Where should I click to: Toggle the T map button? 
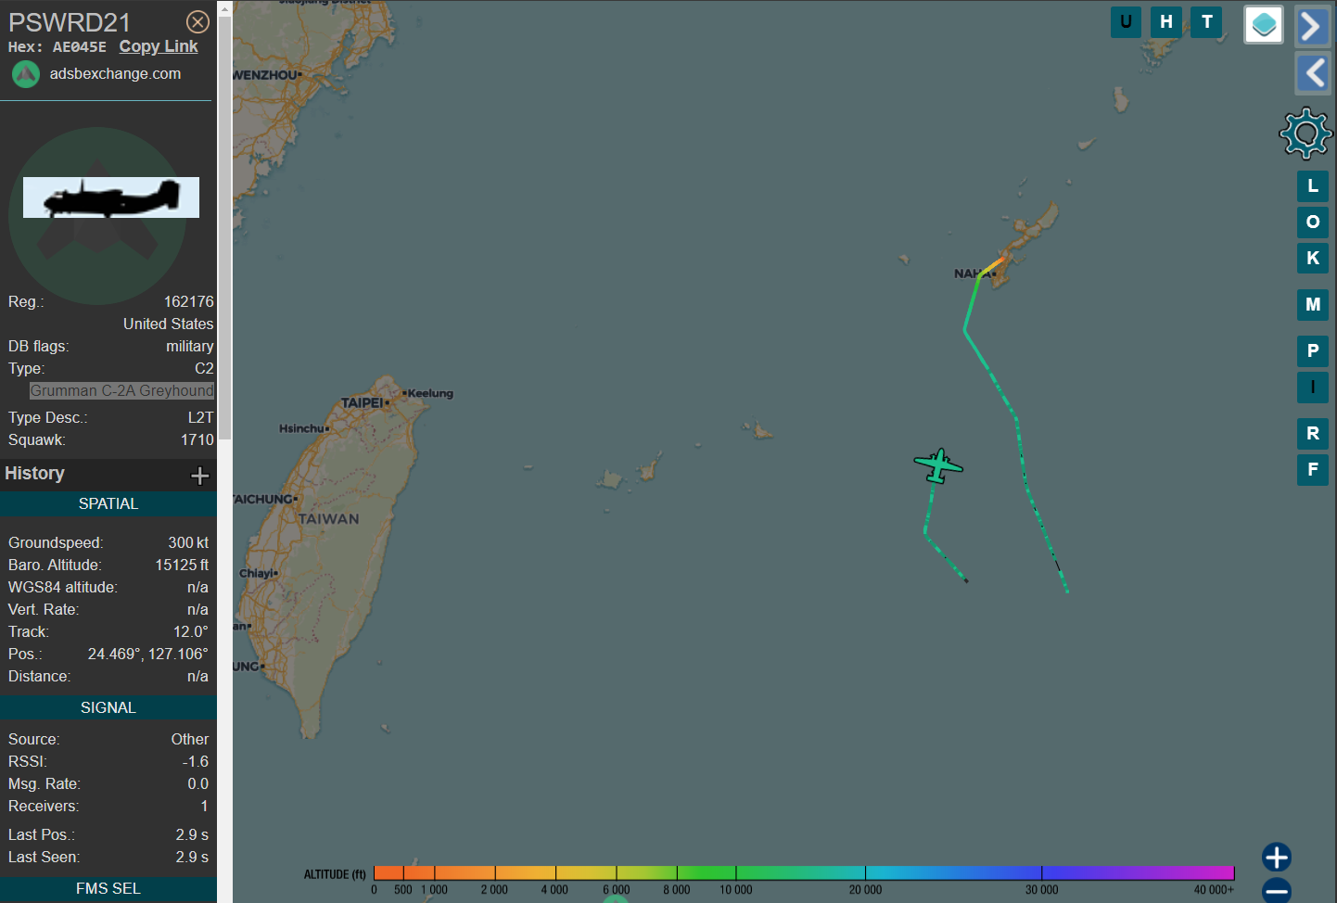(1207, 22)
